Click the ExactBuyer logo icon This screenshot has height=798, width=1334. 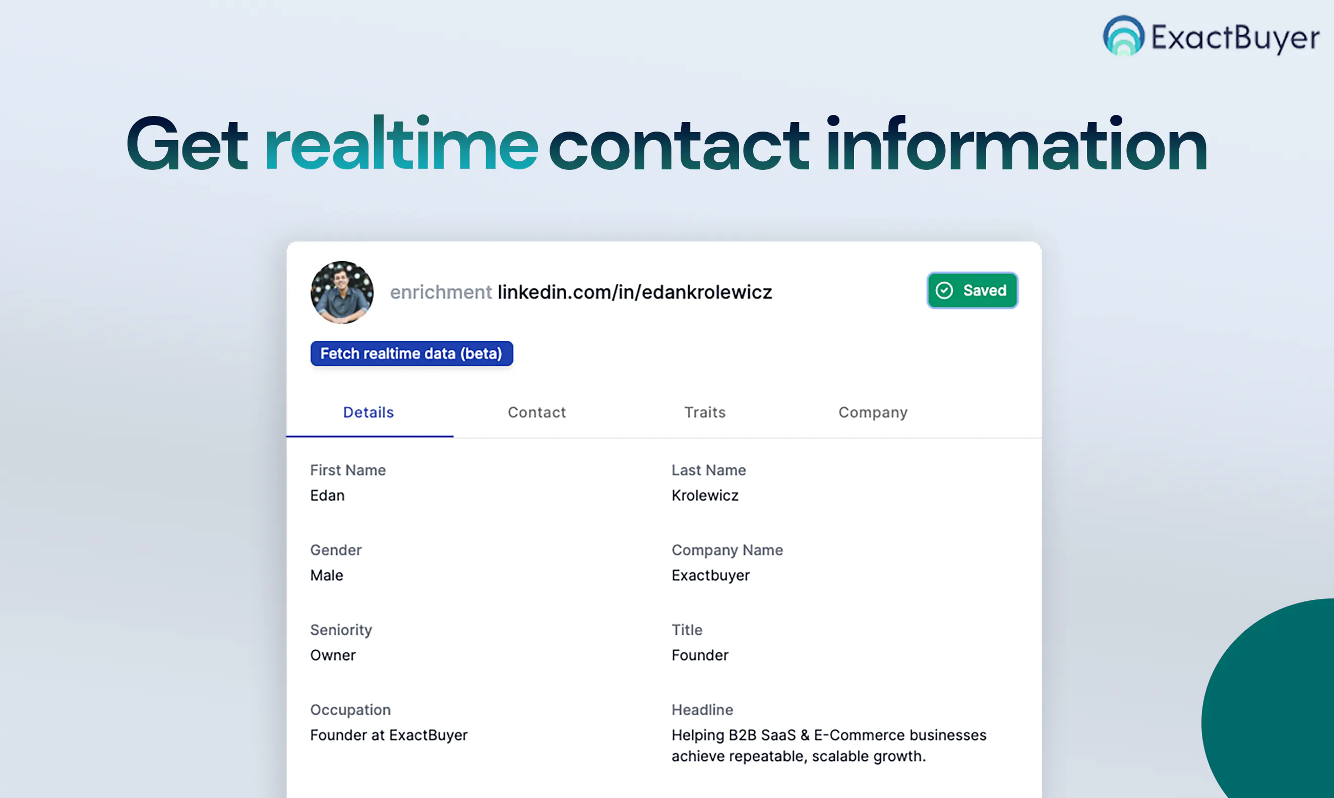pos(1123,35)
